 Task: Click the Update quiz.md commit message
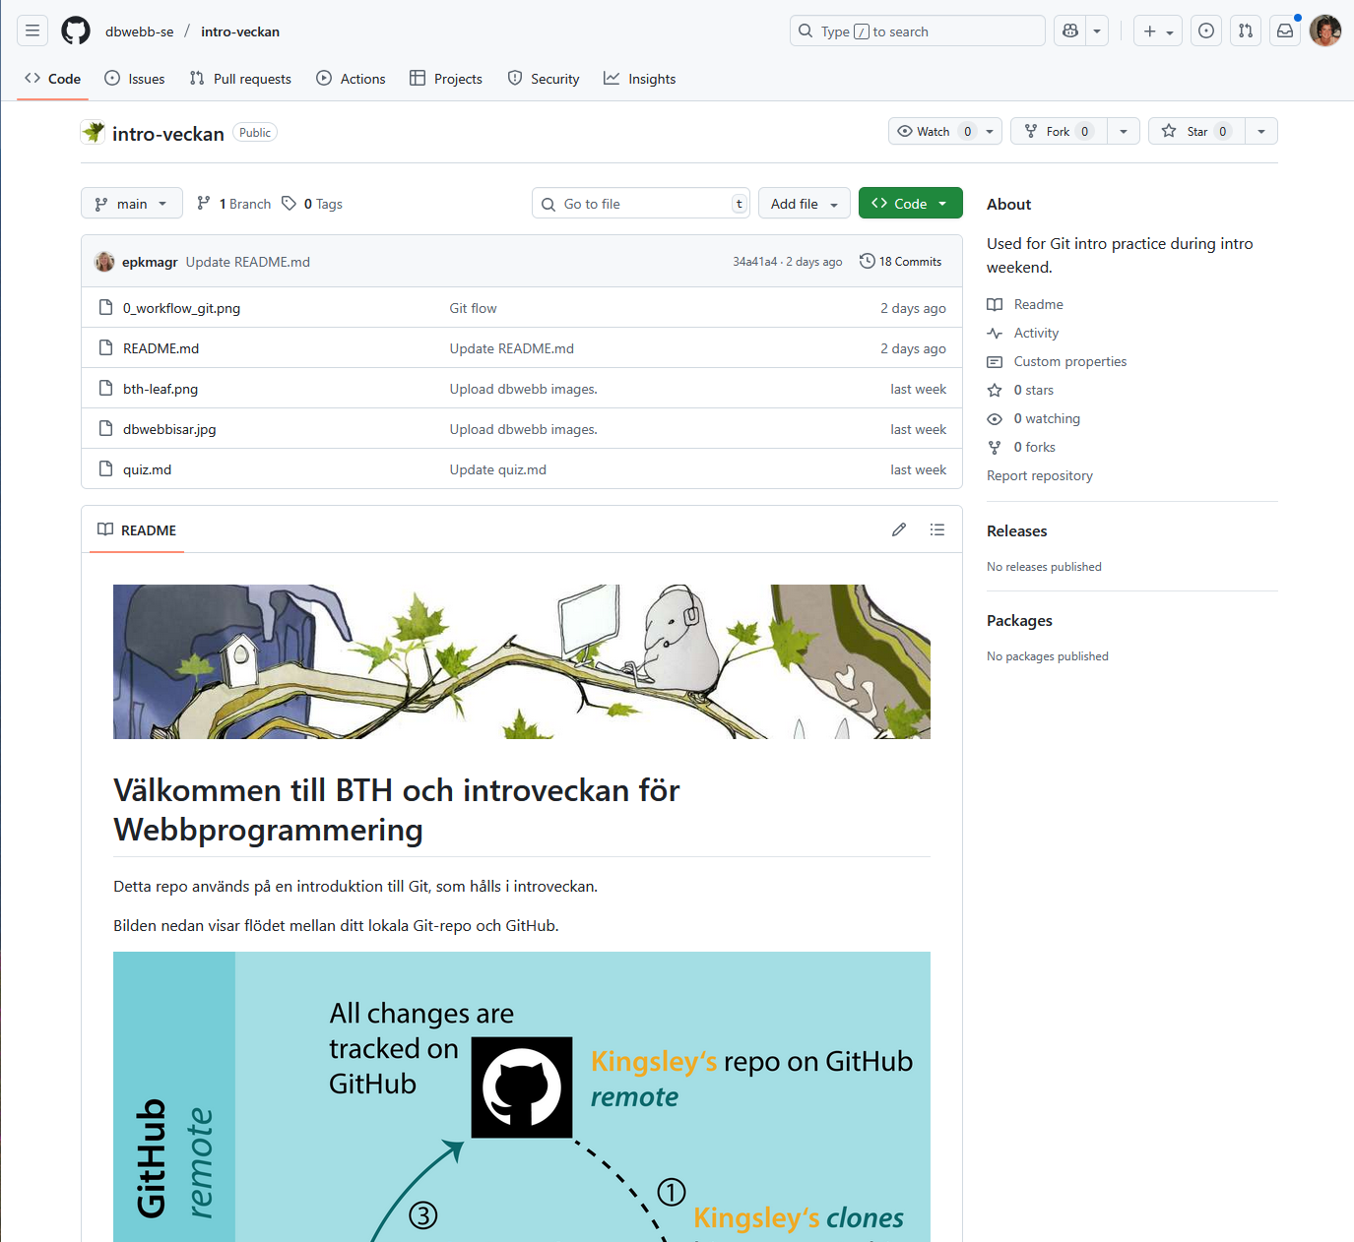[x=498, y=469]
